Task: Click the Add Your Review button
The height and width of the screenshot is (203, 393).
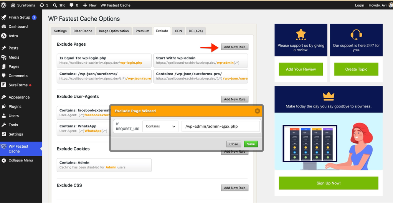Action: (x=301, y=69)
